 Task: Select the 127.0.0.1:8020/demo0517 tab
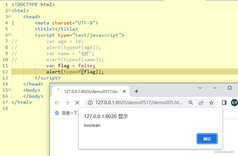[91, 91]
